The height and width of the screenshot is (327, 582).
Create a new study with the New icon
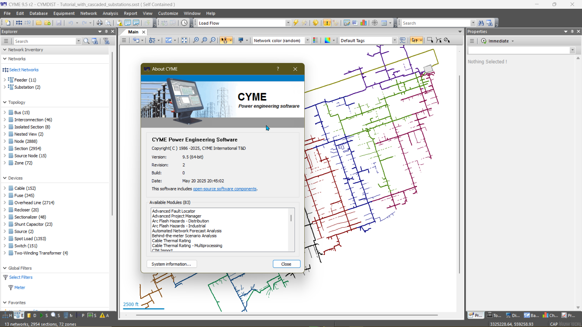(x=8, y=23)
